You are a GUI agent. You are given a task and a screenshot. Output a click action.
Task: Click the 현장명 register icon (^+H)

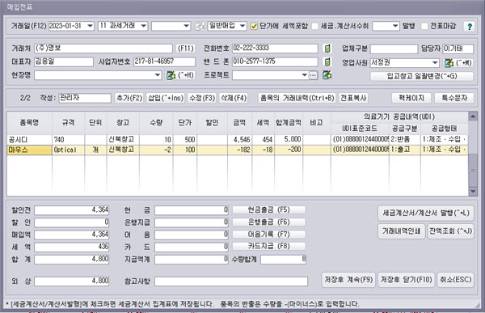tap(171, 75)
